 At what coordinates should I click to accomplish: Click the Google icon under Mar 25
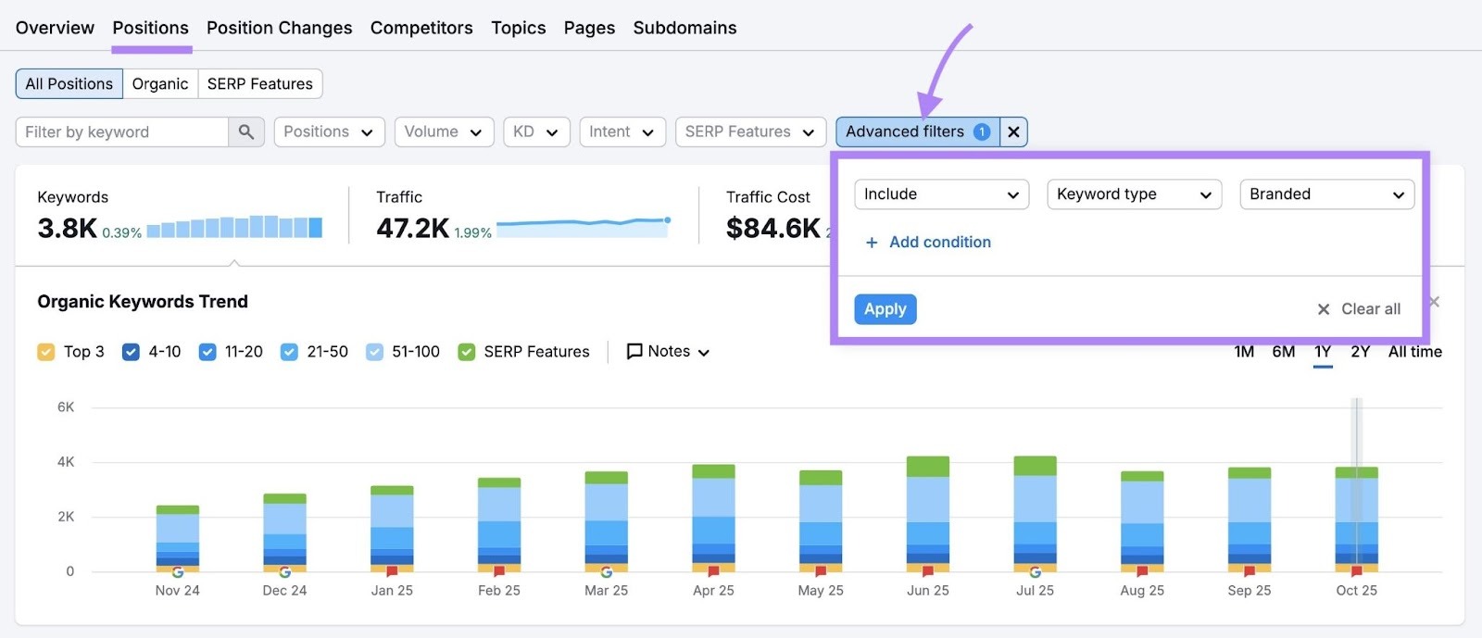click(x=607, y=571)
